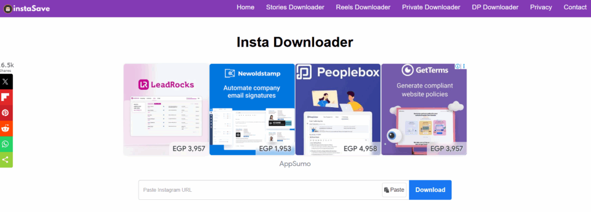Open ad options three-dot icon
591x212 pixels.
pos(464,66)
